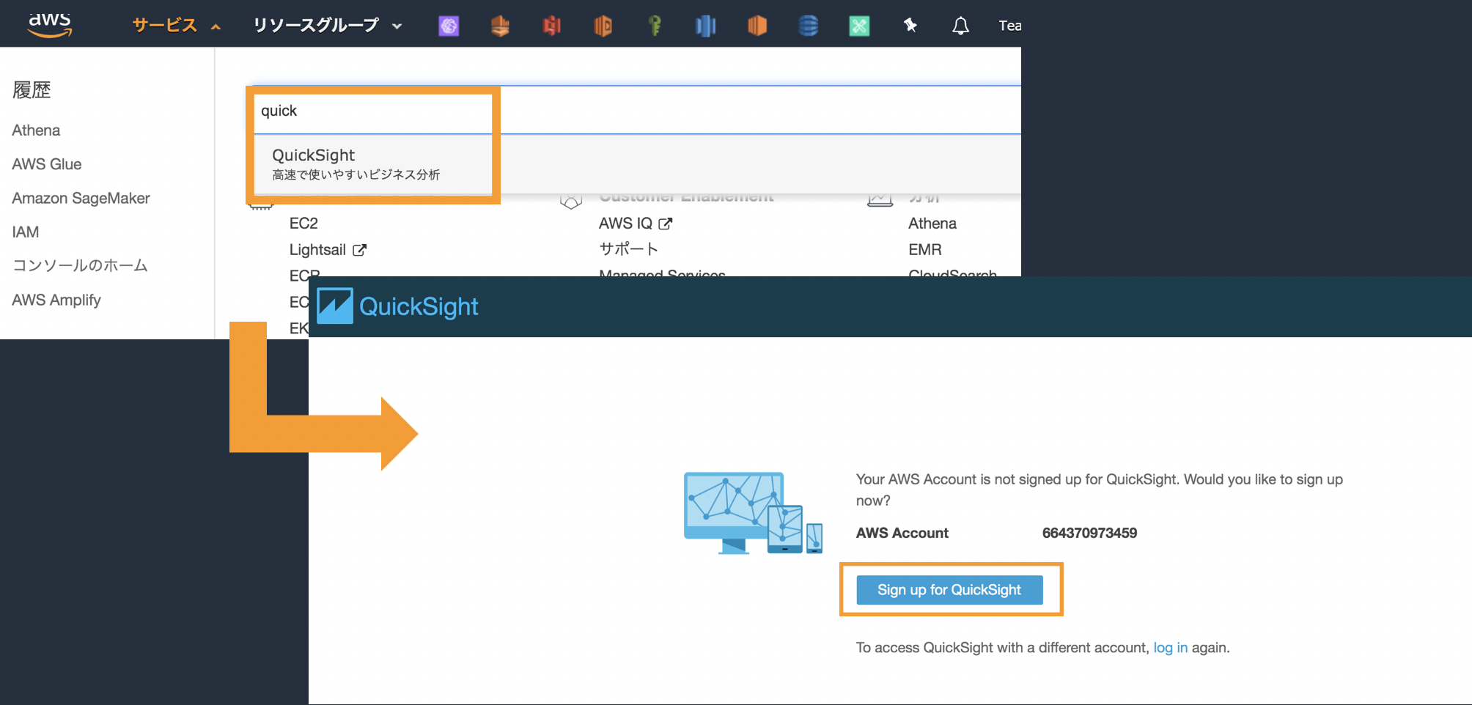The image size is (1472, 705).
Task: Open the blue DynamoDB database shortcut icon
Action: [x=808, y=26]
